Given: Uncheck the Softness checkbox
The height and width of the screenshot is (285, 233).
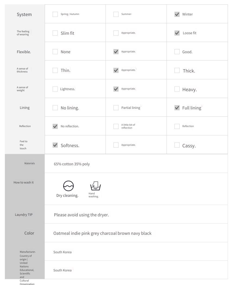Looking at the screenshot, I should click(x=55, y=145).
